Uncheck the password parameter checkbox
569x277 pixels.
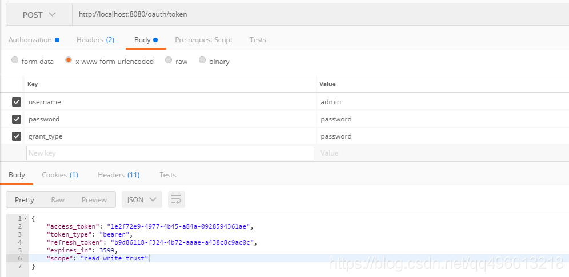17,119
